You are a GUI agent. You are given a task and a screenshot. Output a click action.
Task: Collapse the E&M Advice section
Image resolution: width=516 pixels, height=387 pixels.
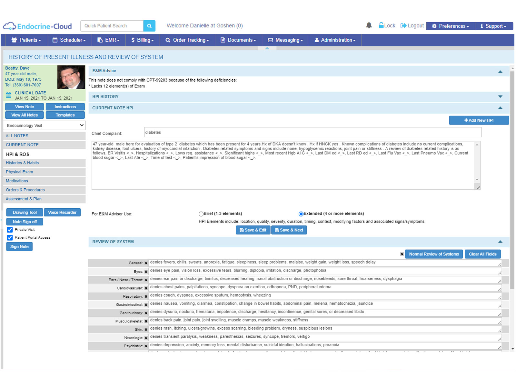(x=500, y=71)
